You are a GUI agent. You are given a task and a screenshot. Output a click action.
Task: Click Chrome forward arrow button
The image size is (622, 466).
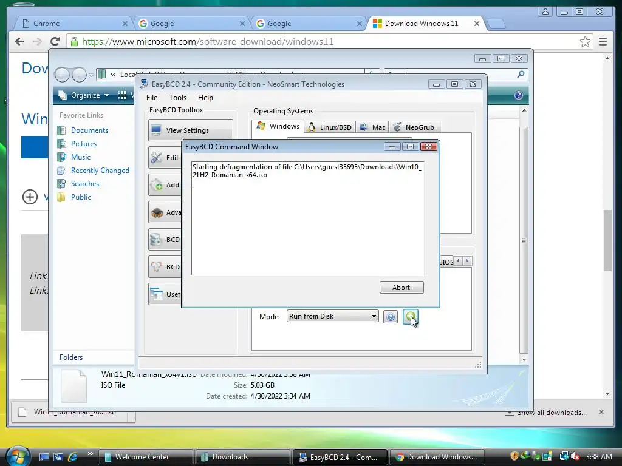click(x=37, y=42)
